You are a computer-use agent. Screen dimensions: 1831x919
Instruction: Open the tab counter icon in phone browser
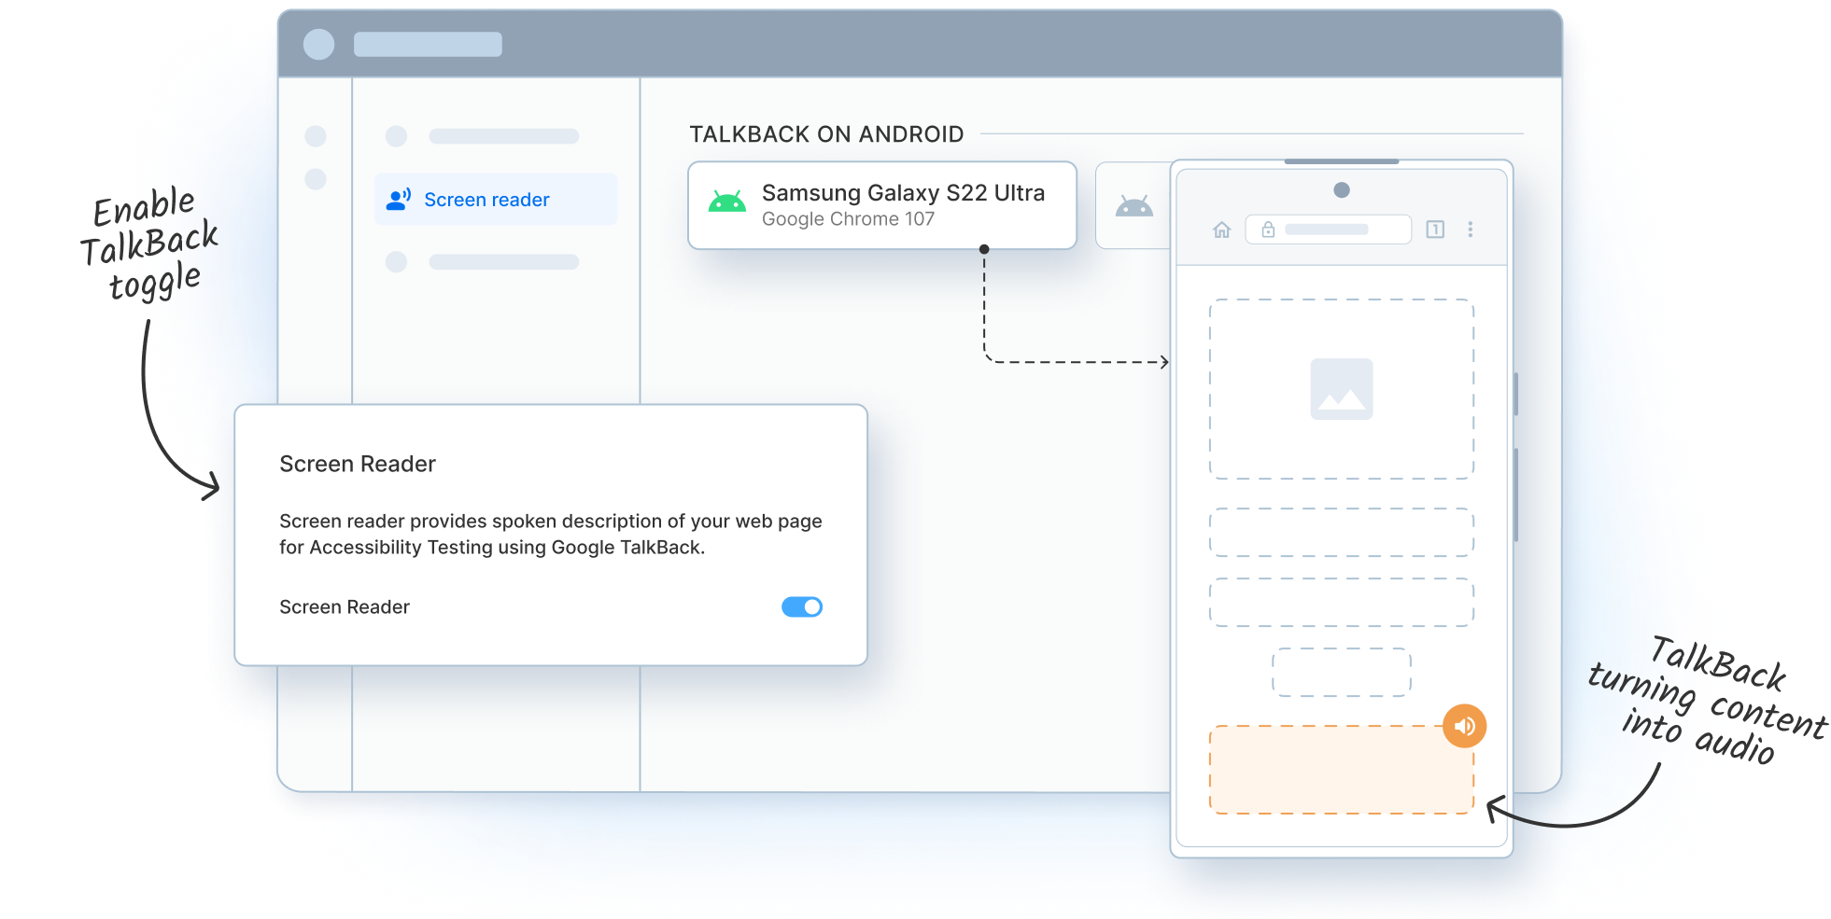click(x=1435, y=230)
